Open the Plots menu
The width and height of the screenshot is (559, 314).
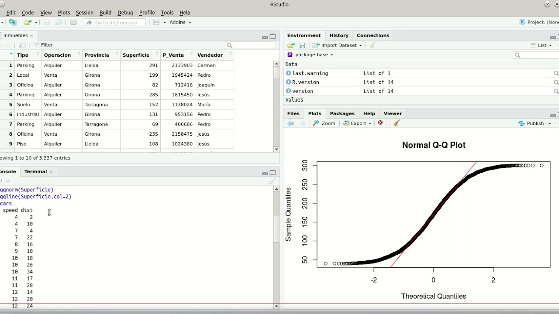[64, 13]
